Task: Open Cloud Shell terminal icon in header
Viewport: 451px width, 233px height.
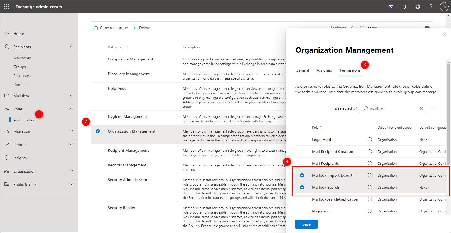Action: coord(391,7)
